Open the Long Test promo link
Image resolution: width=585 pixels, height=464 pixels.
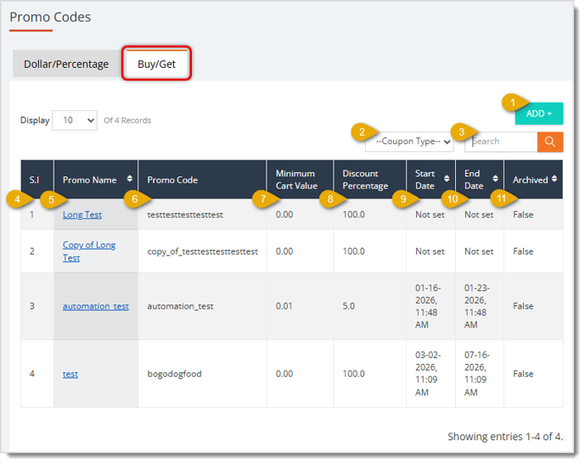82,215
